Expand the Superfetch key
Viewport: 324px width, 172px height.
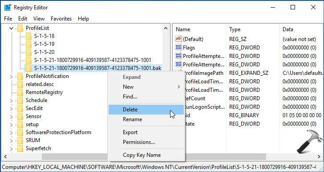click(x=12, y=149)
